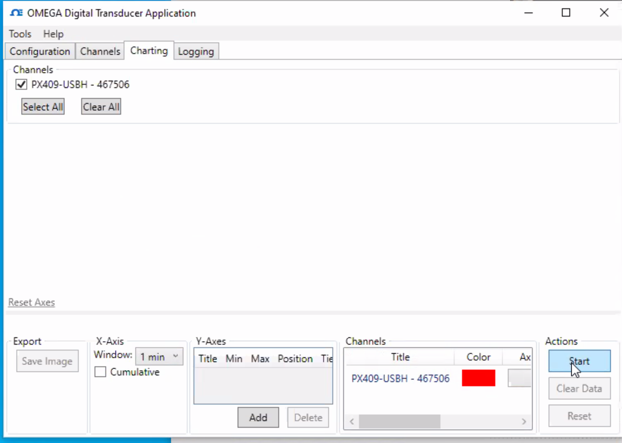Open the Help menu
Image resolution: width=622 pixels, height=443 pixels.
pyautogui.click(x=53, y=34)
